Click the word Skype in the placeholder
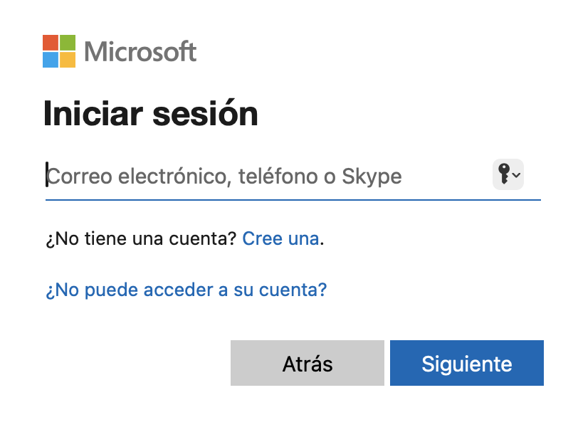 [x=372, y=177]
